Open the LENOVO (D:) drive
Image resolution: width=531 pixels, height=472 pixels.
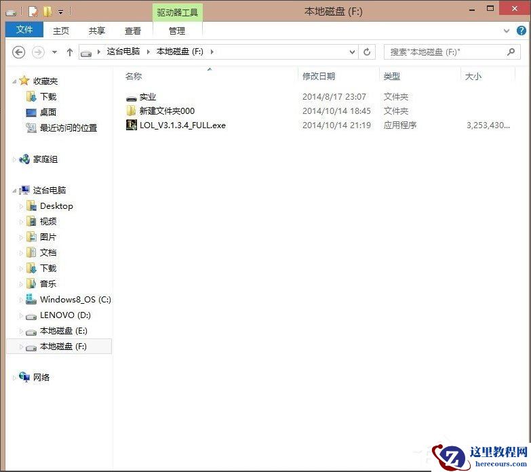(65, 315)
